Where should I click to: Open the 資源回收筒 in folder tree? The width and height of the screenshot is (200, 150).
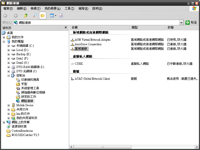19,126
